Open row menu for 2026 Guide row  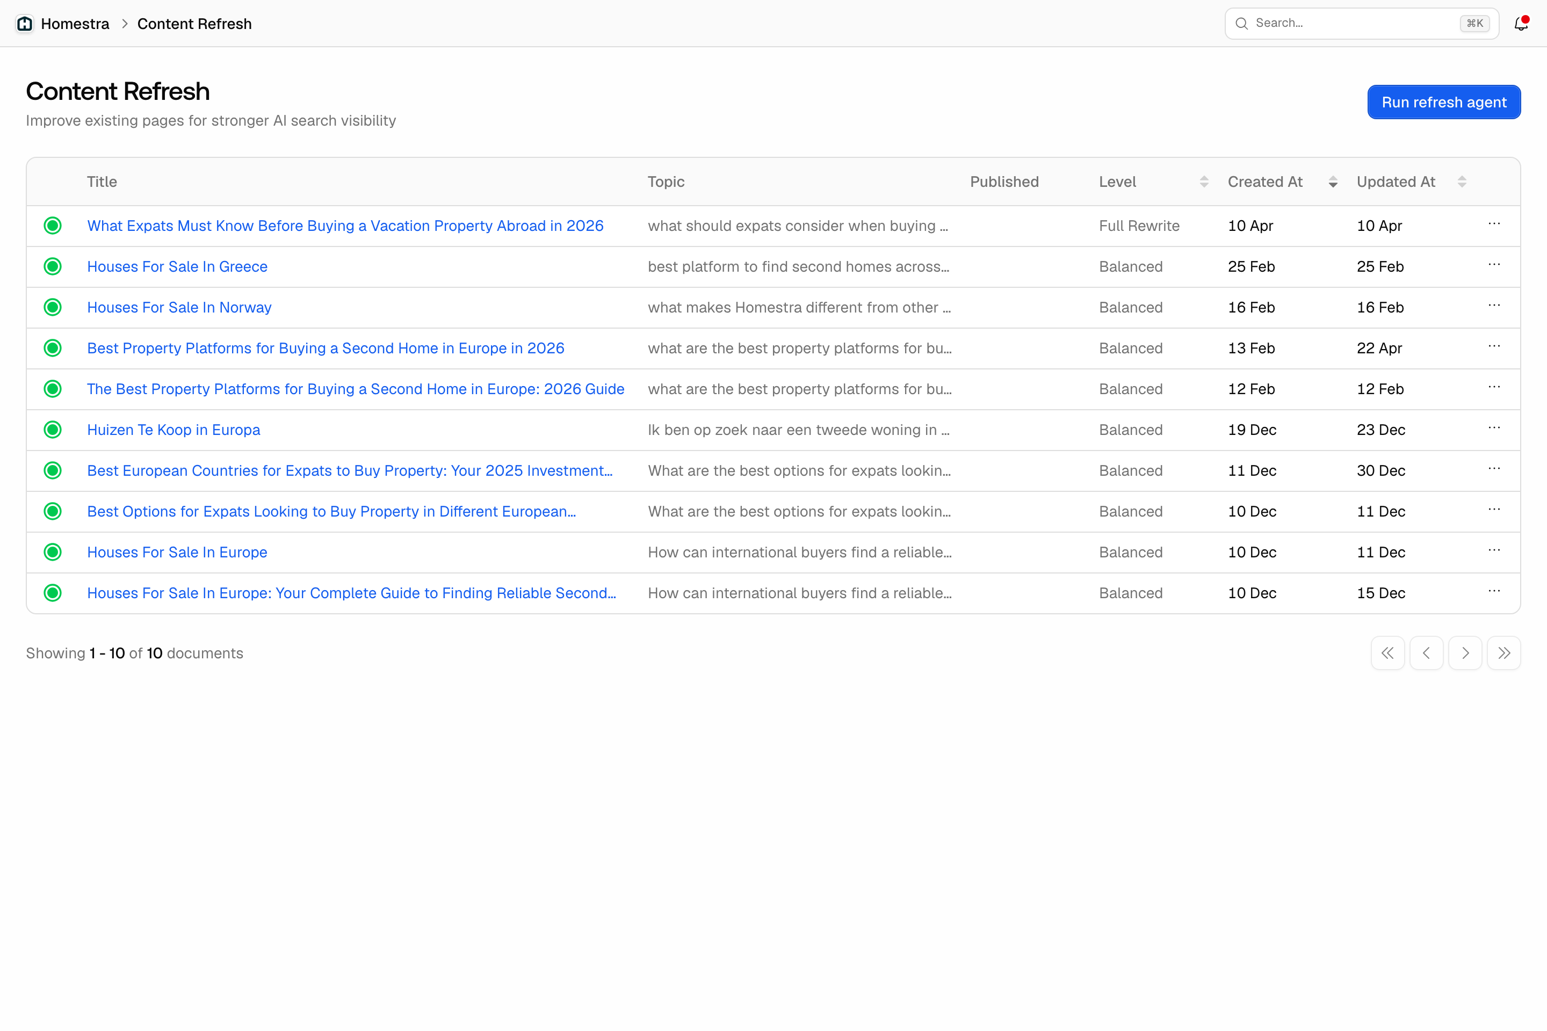click(x=1494, y=387)
